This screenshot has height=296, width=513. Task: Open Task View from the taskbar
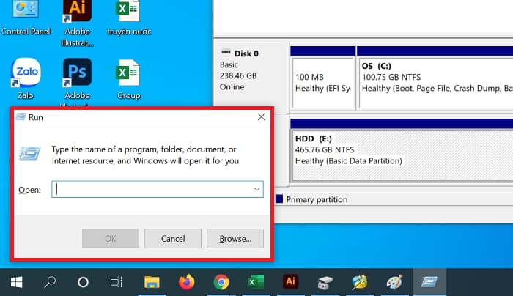click(x=117, y=281)
